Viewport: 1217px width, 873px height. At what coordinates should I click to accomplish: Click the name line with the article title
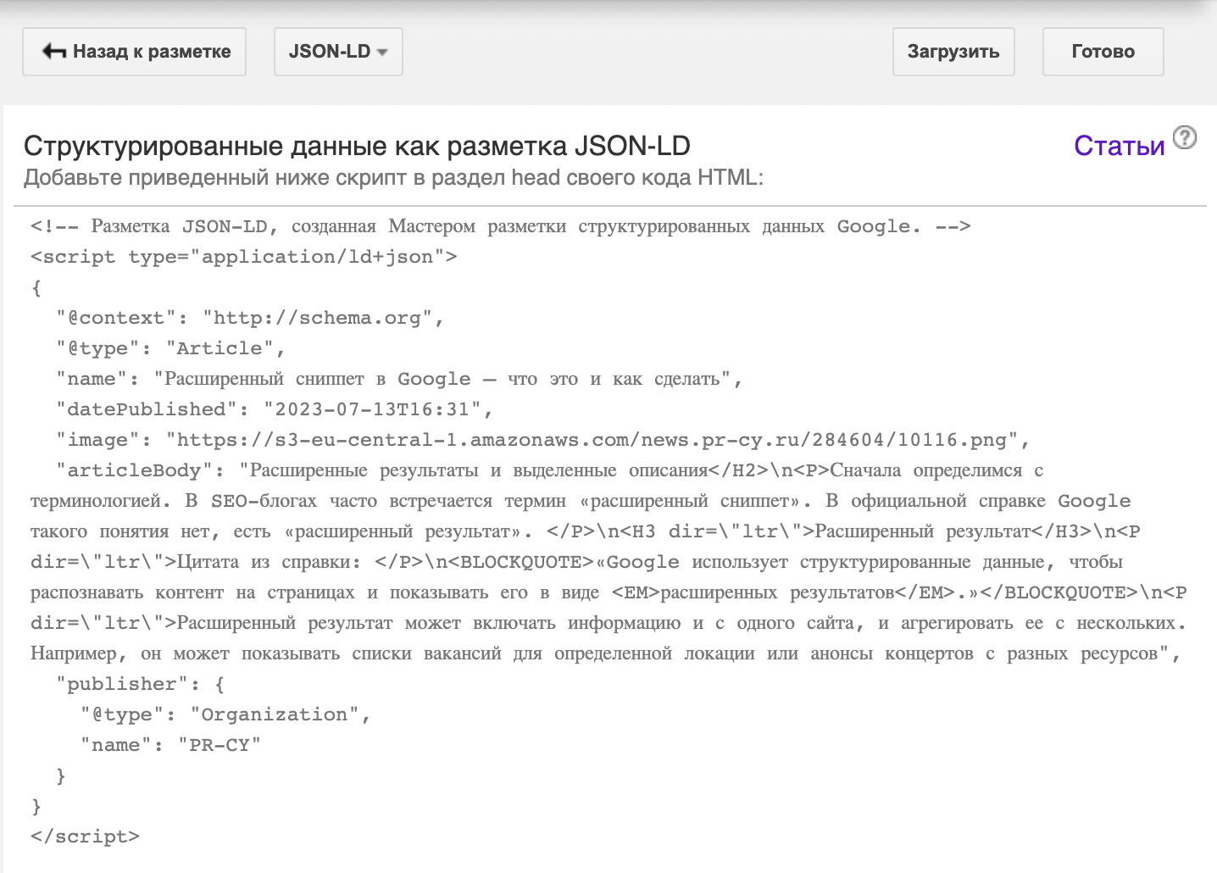point(399,379)
